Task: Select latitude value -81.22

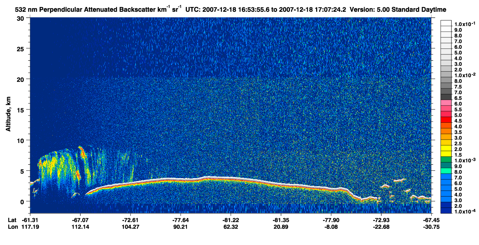Action: point(231,220)
